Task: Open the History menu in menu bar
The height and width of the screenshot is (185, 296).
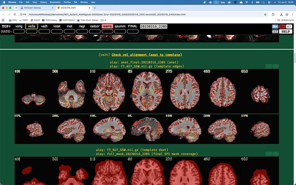Action: (43, 2)
